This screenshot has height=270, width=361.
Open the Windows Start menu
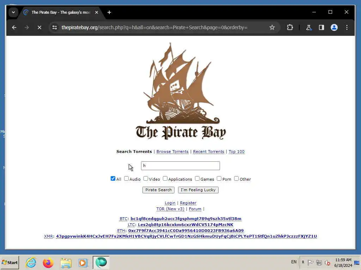(10, 262)
